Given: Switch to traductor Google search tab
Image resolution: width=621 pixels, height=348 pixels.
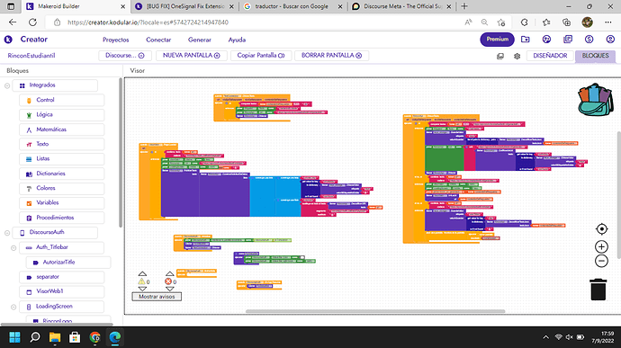Looking at the screenshot, I should pos(292,6).
